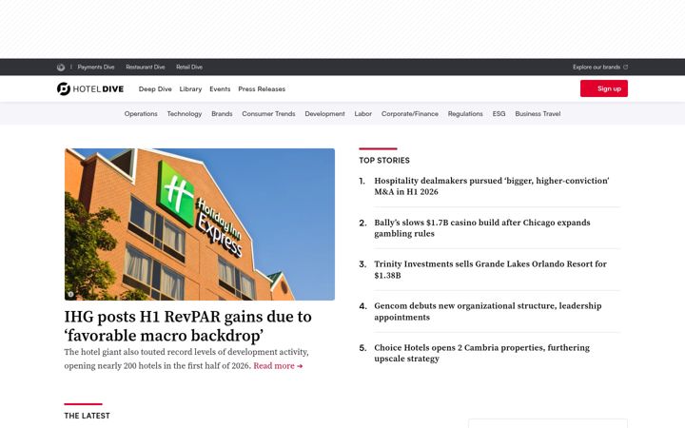Open Press Releases page

coord(262,89)
